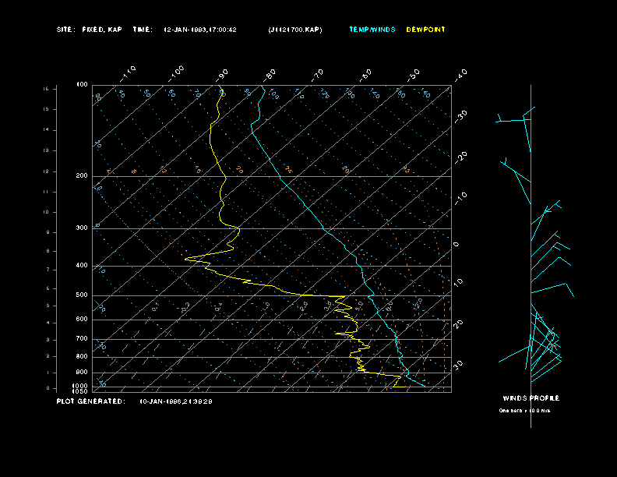Click the "PLOT GENERATED:" label
The width and height of the screenshot is (617, 477).
91,401
